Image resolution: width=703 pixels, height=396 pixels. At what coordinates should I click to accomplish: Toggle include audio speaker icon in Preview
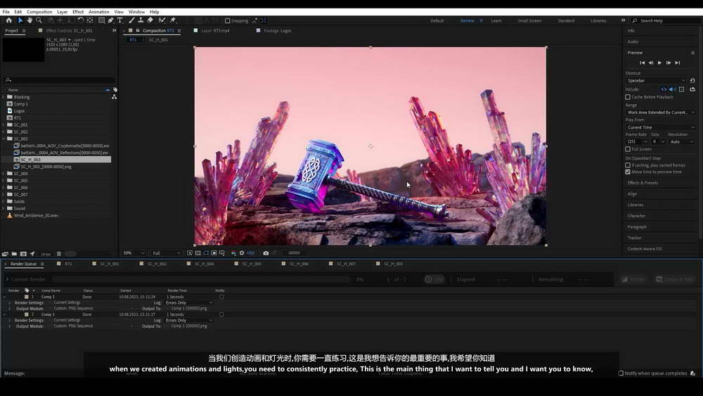673,89
